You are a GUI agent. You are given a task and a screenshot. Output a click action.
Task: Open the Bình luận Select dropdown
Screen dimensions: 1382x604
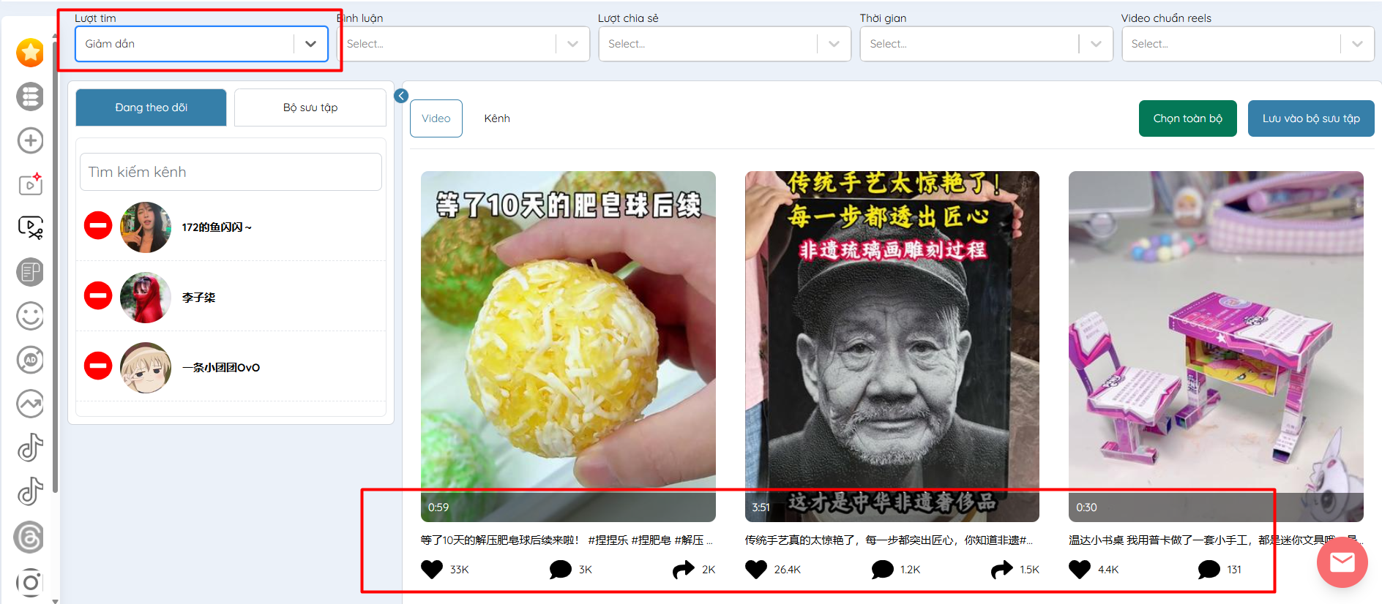[463, 44]
